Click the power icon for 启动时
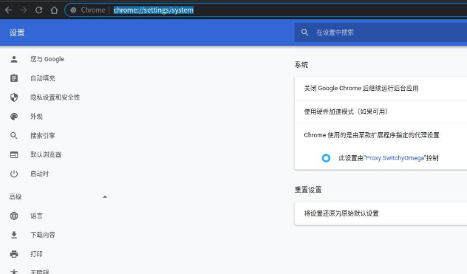This screenshot has height=274, width=467. (x=14, y=174)
